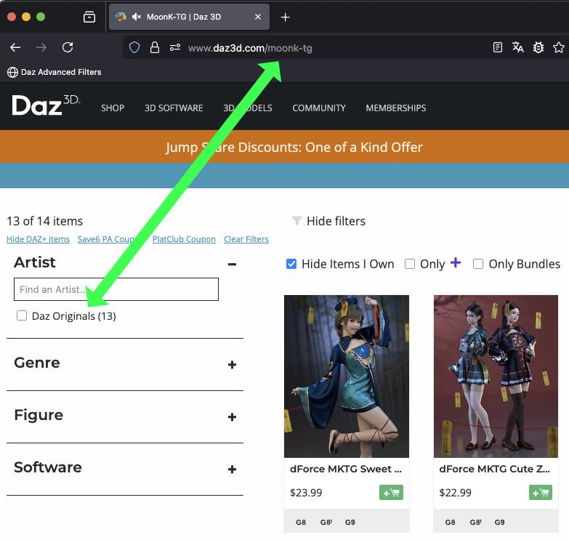Open the MEMBERSHIPS menu
The width and height of the screenshot is (569, 540).
pos(396,108)
